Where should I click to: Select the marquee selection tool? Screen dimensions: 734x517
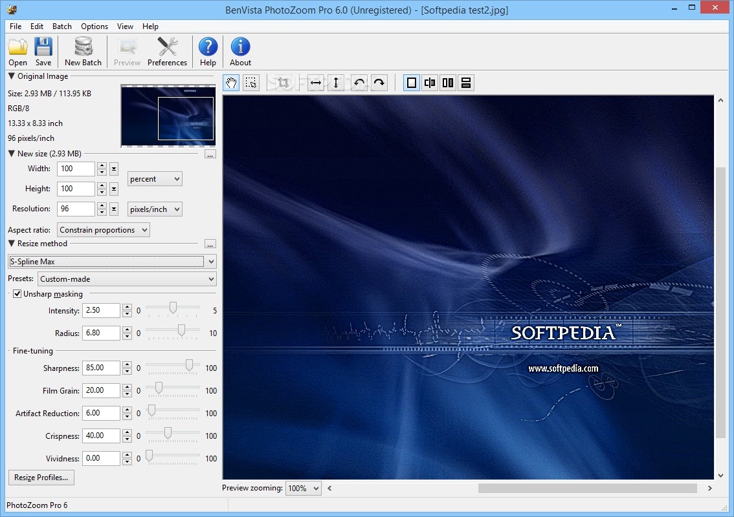click(251, 83)
